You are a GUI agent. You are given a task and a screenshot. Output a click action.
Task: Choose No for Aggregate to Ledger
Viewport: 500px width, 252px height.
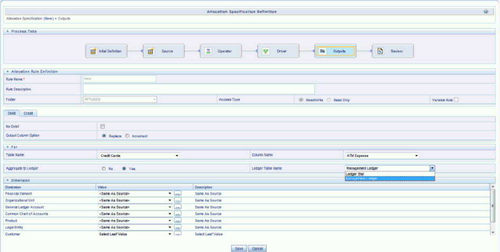[104, 169]
